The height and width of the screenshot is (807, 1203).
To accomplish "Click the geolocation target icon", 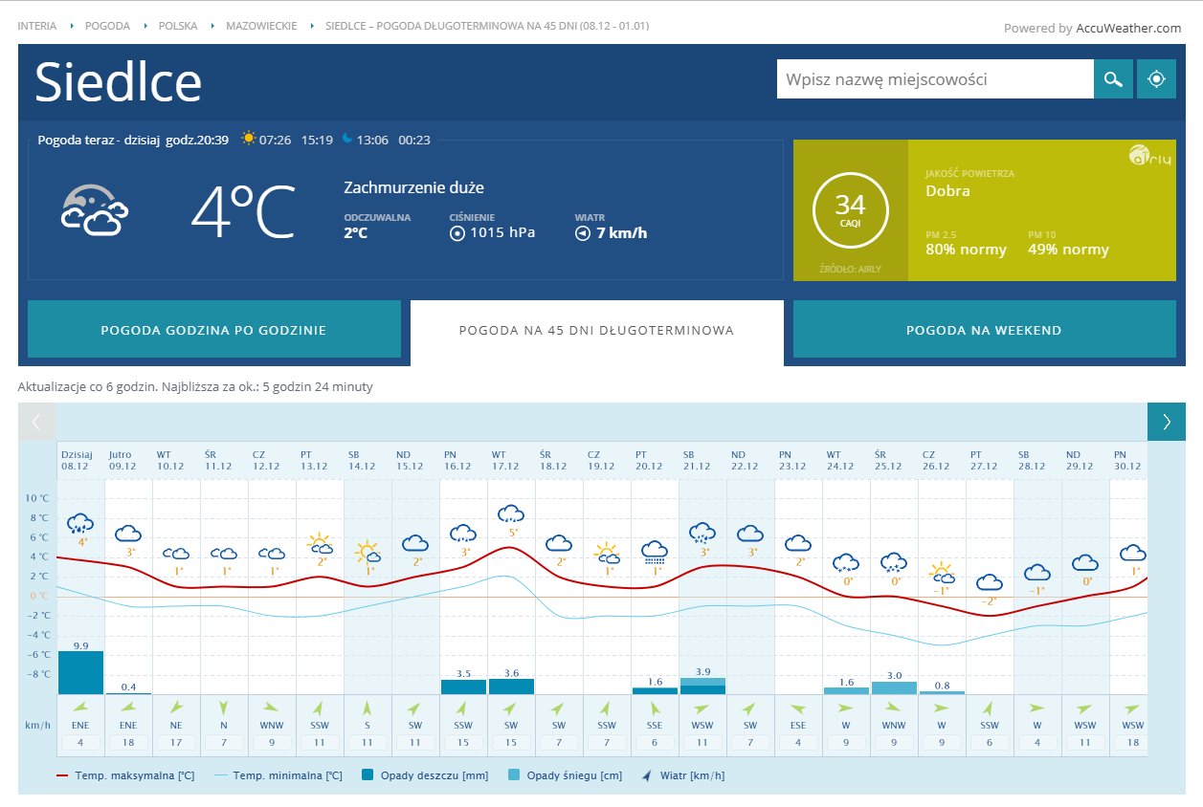I will coord(1156,79).
